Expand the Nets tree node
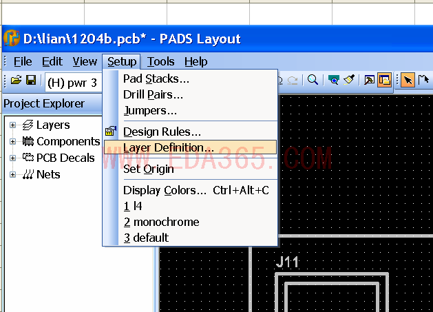This screenshot has width=433, height=312. click(12, 175)
